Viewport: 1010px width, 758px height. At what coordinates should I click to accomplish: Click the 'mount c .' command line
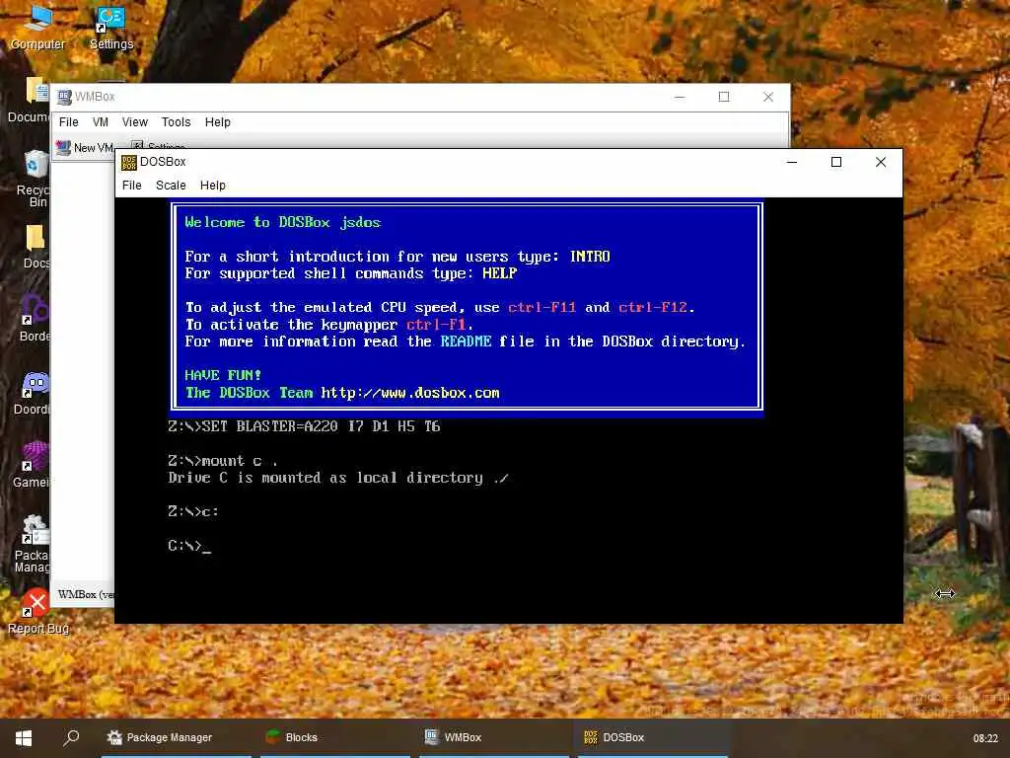(223, 461)
